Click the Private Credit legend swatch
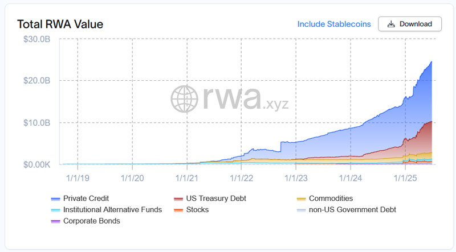 [55, 199]
